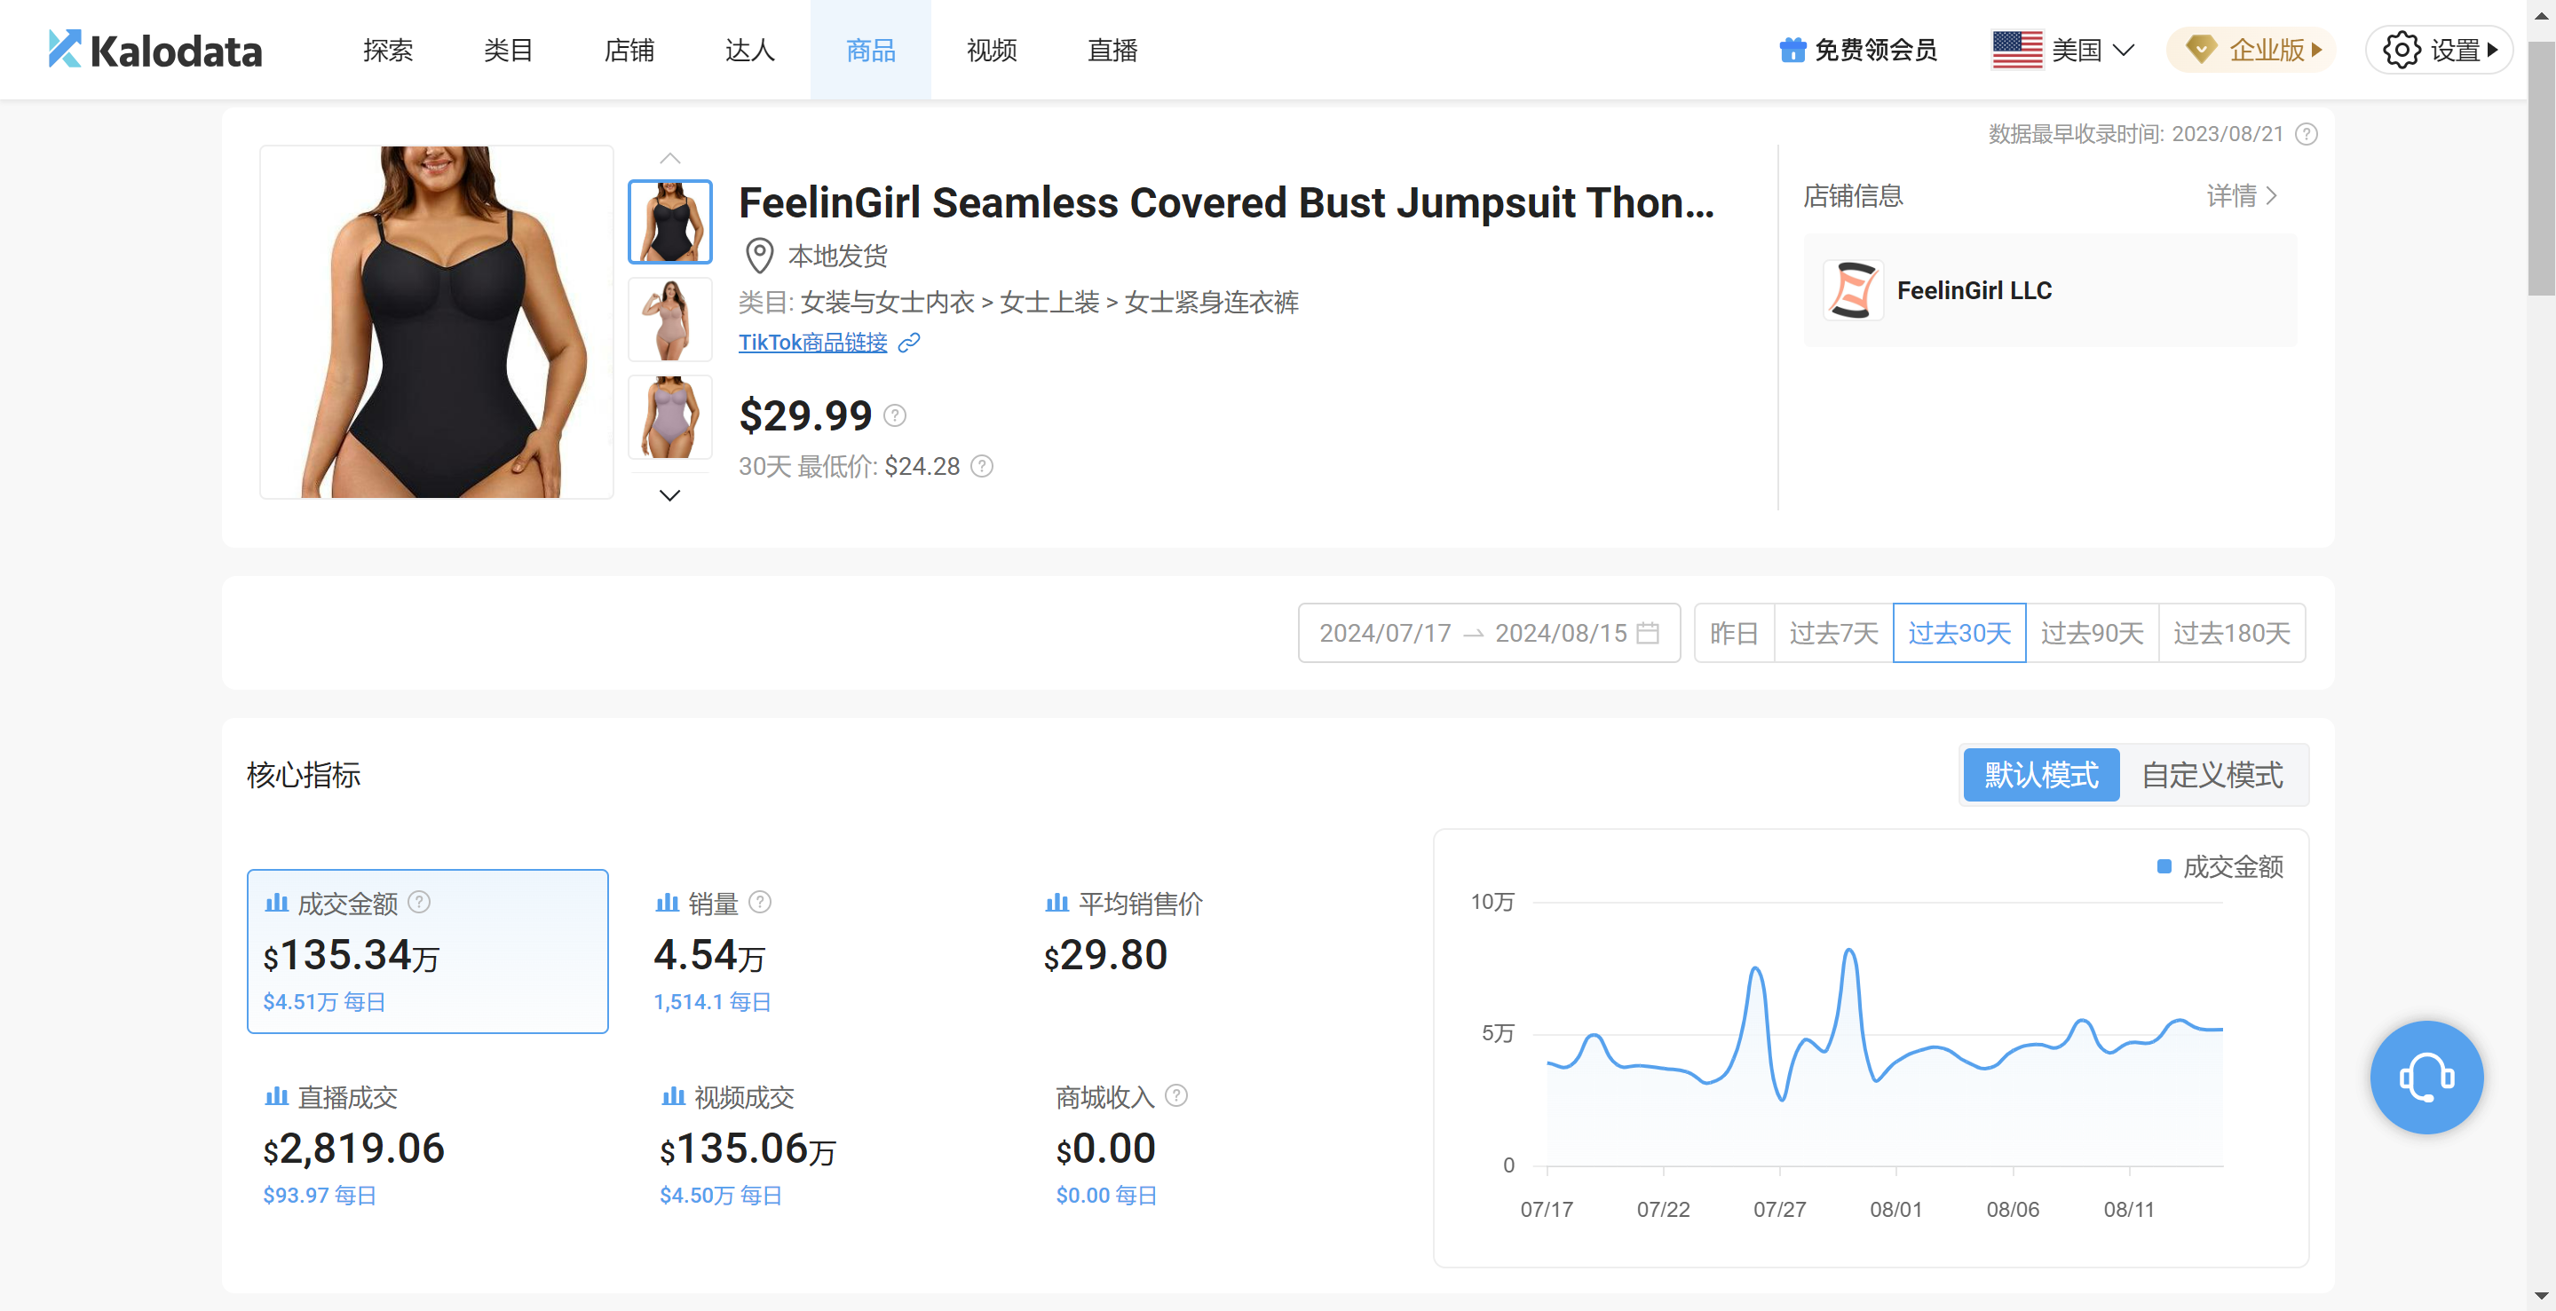Viewport: 2556px width, 1311px height.
Task: Click the help icon beside $29.99 price
Action: click(895, 415)
